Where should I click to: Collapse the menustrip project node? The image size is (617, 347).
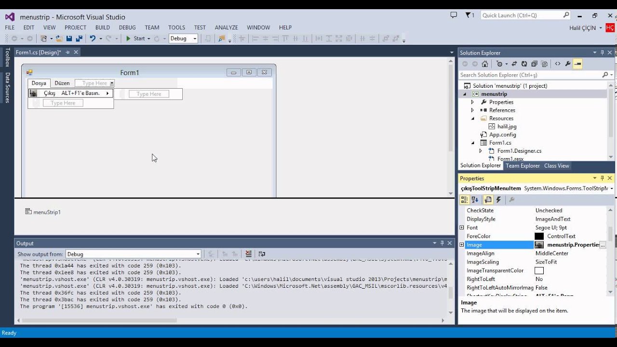click(x=465, y=94)
